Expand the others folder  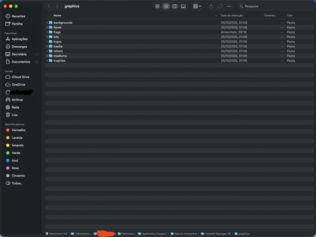tap(47, 51)
